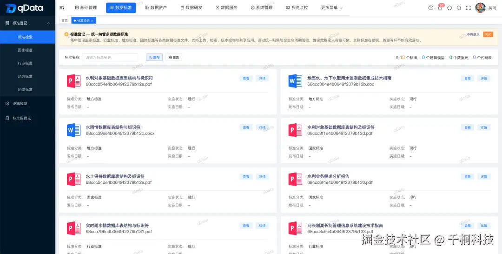Click the file name 68ccc39ee4b0649f2379b12c.docx
This screenshot has height=254, width=502.
120,133
